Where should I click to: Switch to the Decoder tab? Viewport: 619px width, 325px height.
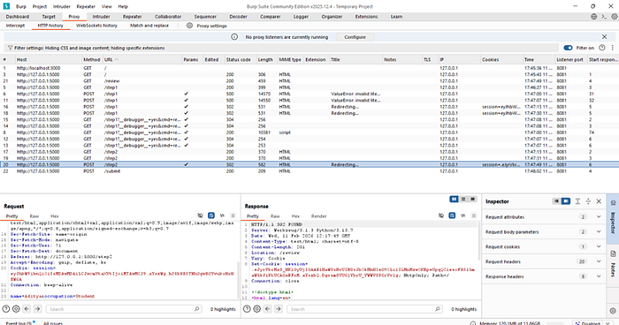click(x=238, y=17)
